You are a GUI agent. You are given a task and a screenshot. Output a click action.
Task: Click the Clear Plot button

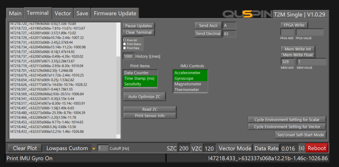(25, 148)
